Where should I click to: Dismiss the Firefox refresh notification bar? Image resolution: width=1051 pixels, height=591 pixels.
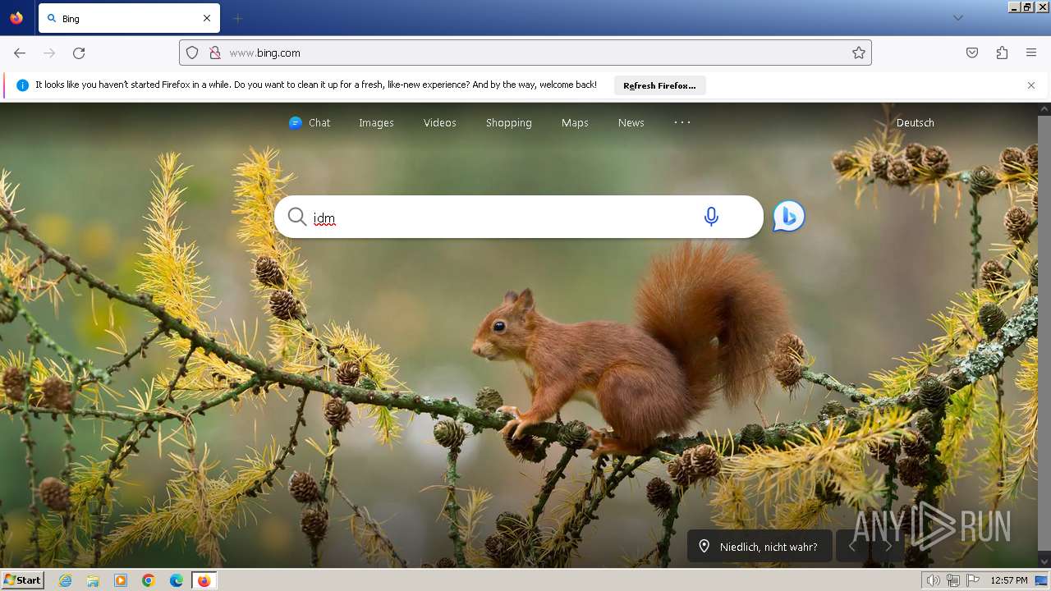click(1031, 85)
